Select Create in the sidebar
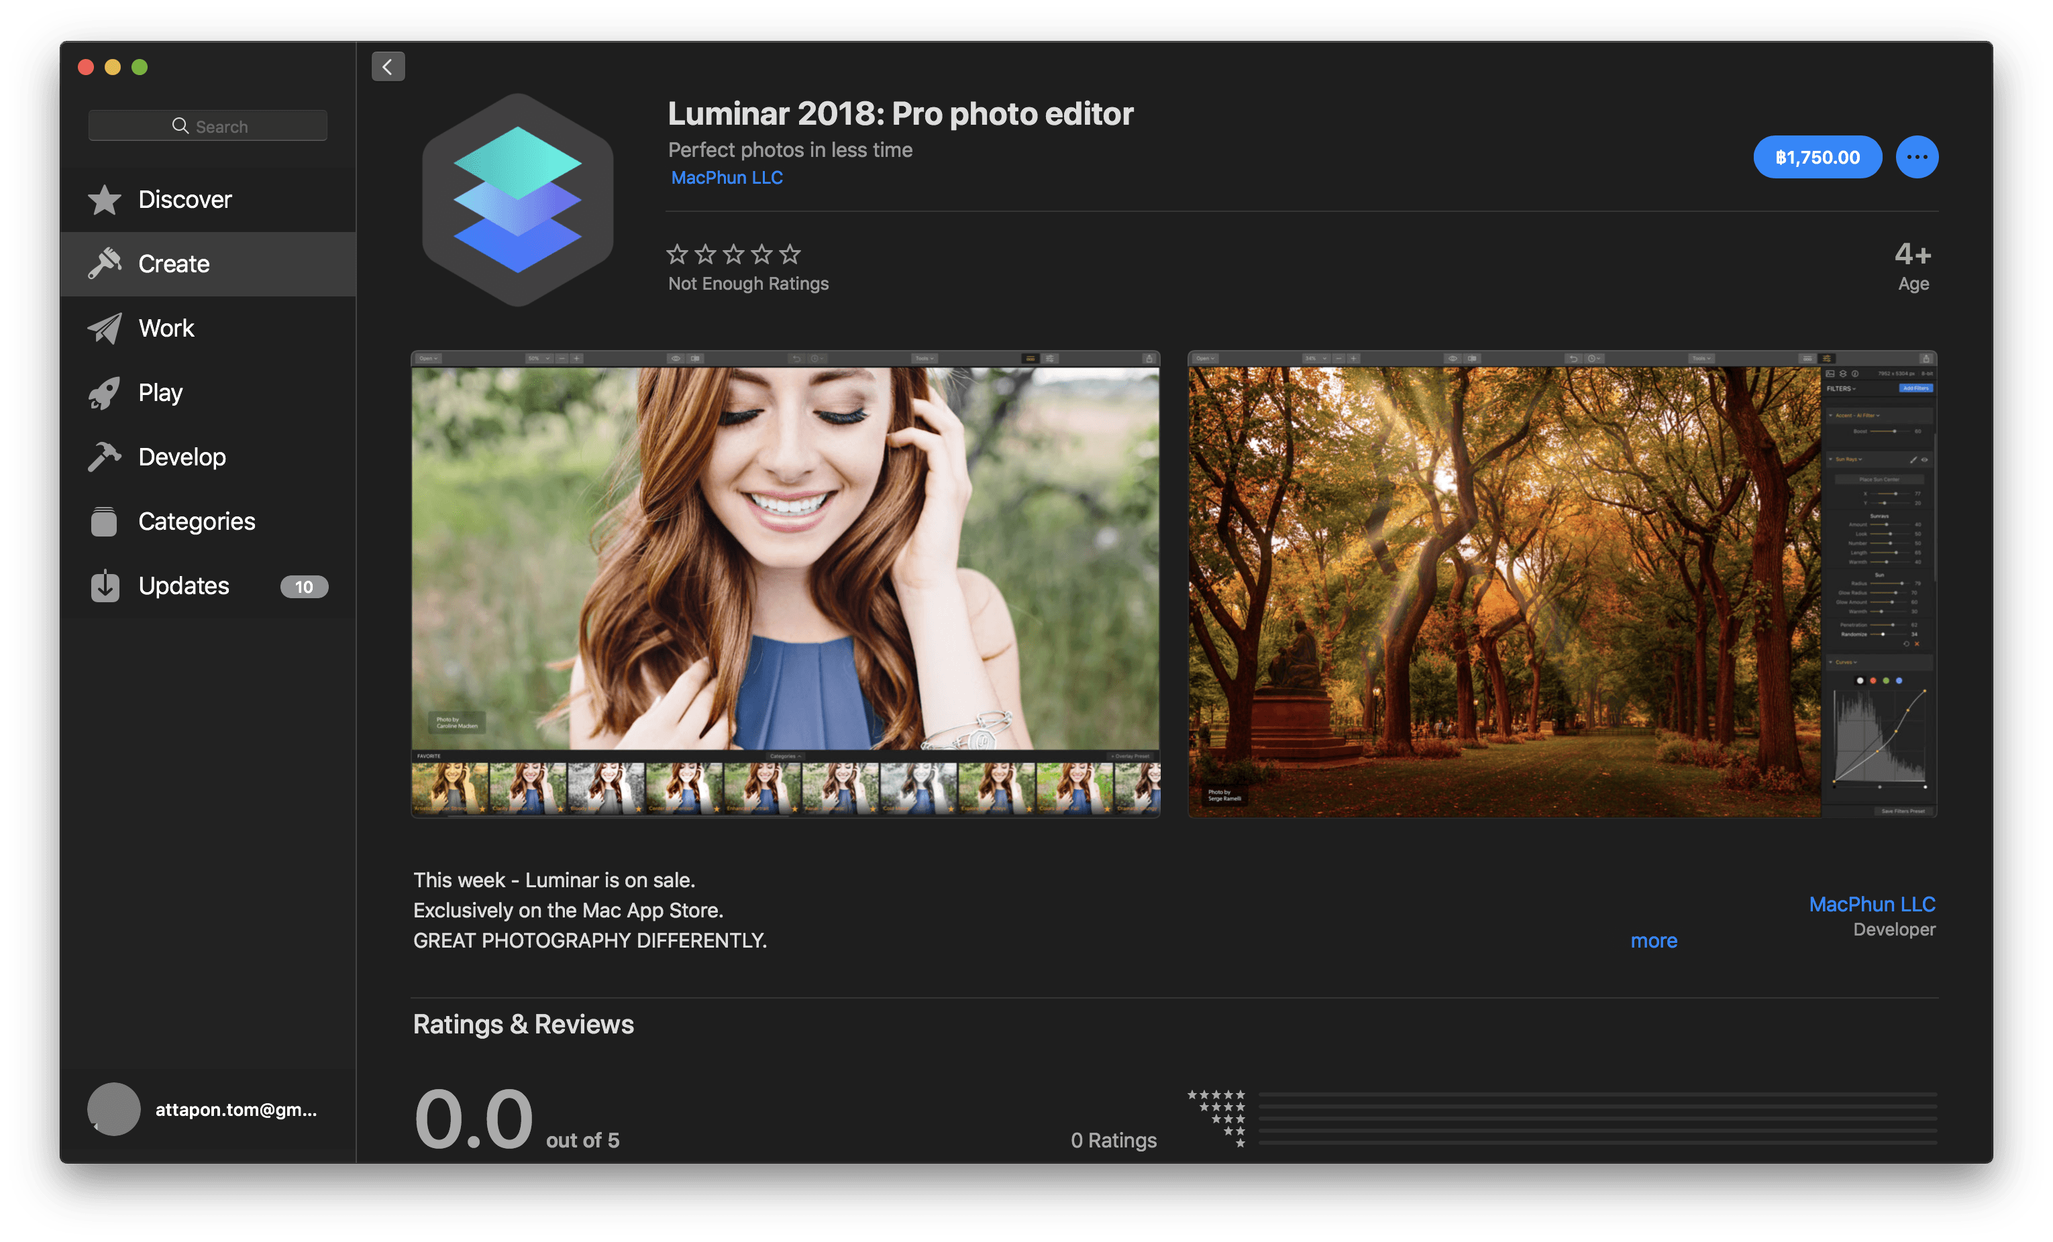Viewport: 2053px width, 1242px height. pyautogui.click(x=207, y=264)
